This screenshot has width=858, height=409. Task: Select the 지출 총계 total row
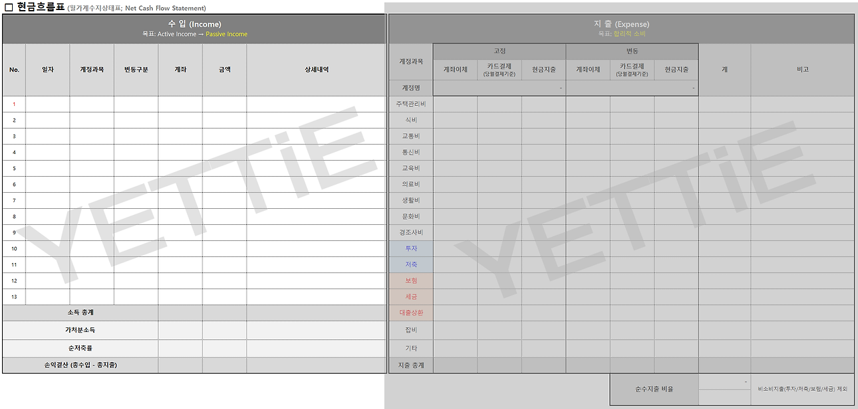pos(410,365)
